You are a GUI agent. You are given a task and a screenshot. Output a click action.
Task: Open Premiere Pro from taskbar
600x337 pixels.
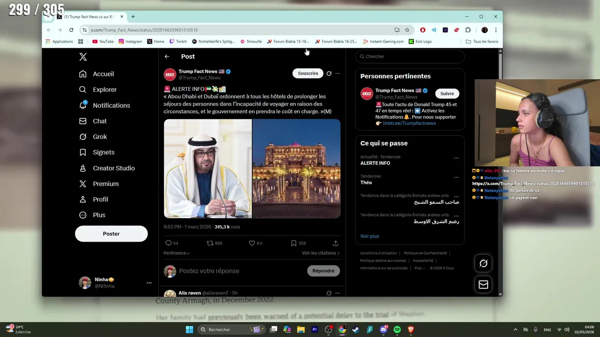pos(315,330)
